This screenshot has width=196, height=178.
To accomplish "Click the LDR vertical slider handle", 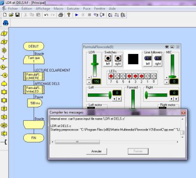I will tap(95, 64).
